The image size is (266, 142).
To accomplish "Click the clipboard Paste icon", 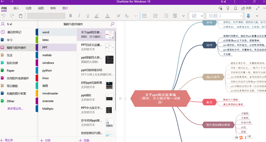I will [x=21, y=16].
